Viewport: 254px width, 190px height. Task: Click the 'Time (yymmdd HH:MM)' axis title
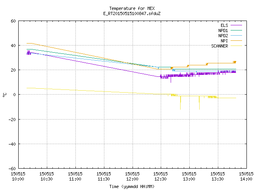click(x=132, y=186)
